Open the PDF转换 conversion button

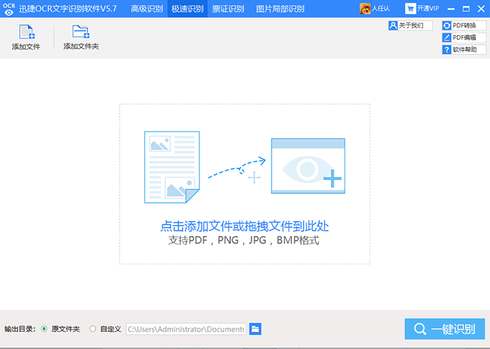click(x=464, y=25)
